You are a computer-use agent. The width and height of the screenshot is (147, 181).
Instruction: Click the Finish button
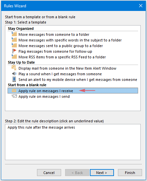(130, 173)
